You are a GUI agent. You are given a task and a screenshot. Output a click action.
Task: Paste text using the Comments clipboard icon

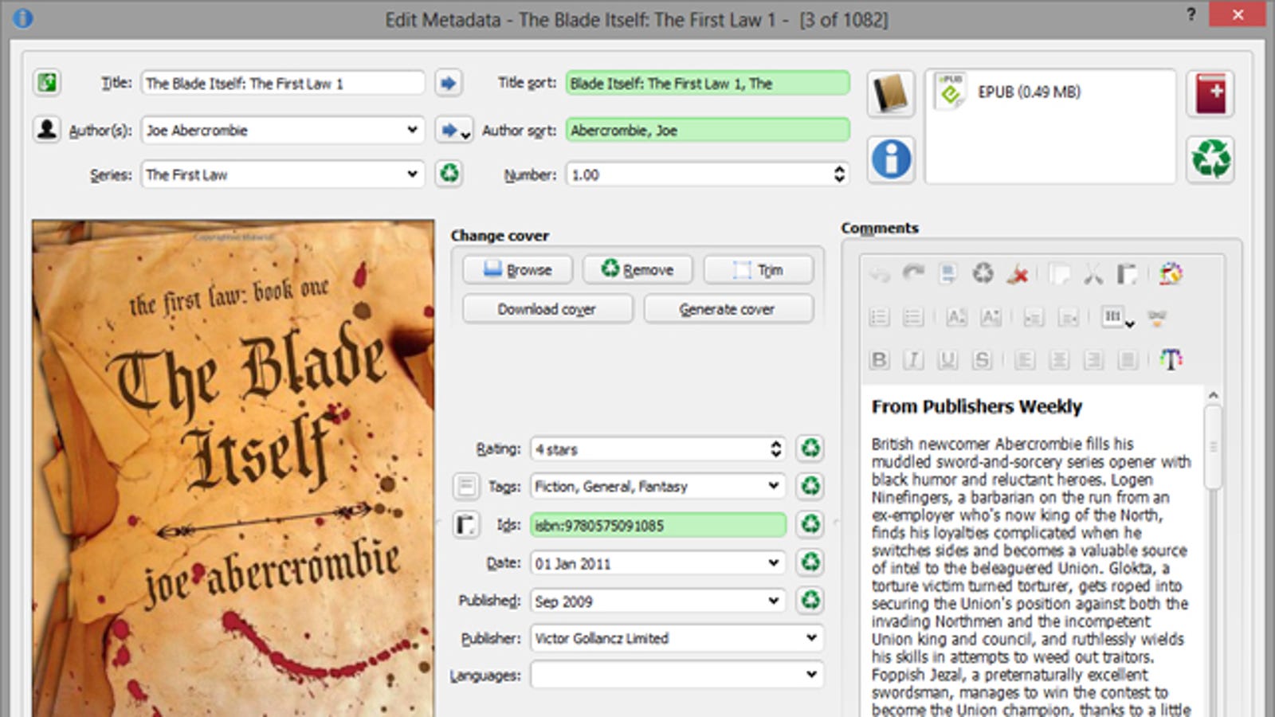click(x=1126, y=274)
